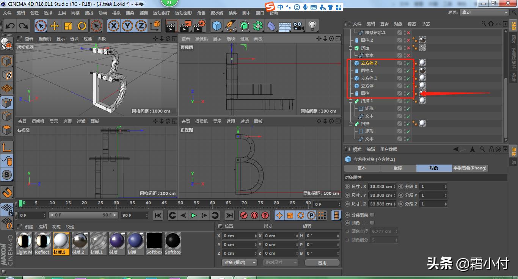Toggle the green render checkmark of 圆柱.1

(x=408, y=71)
